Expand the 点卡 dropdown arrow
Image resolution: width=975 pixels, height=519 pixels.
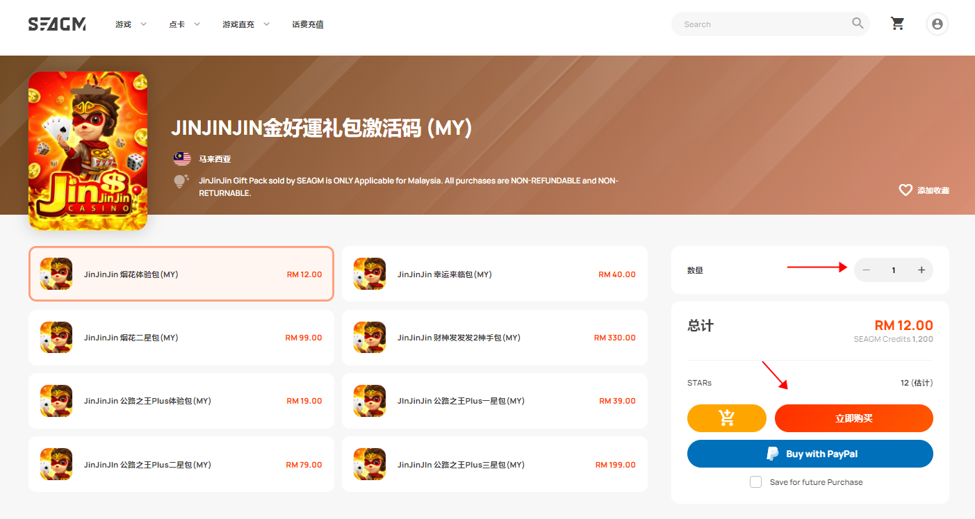[197, 24]
